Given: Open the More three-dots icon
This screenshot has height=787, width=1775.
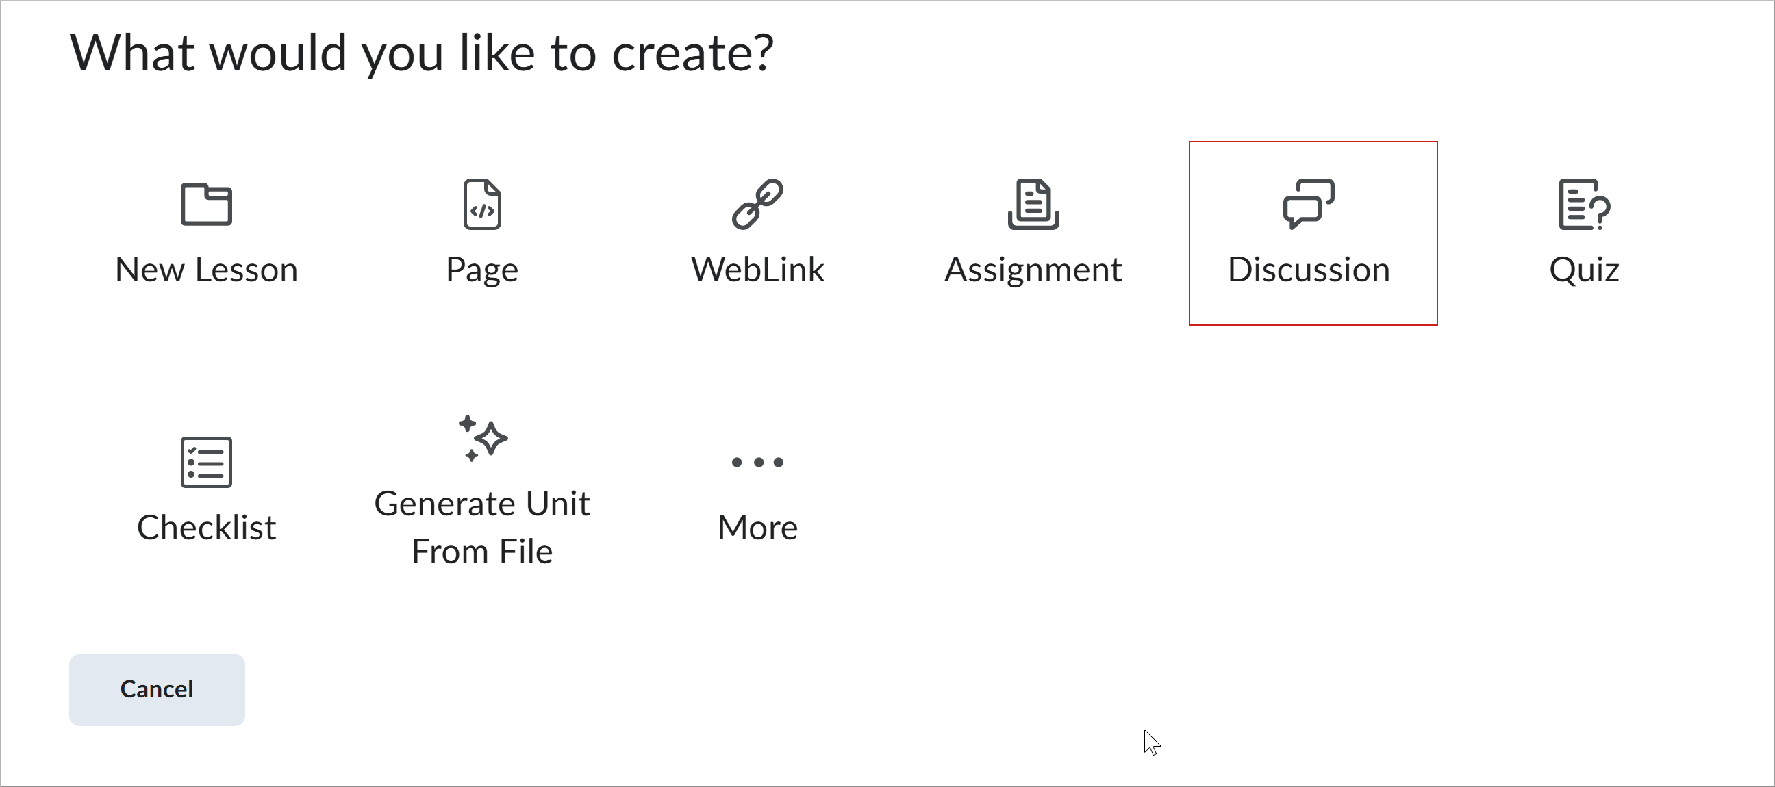Looking at the screenshot, I should tap(757, 462).
